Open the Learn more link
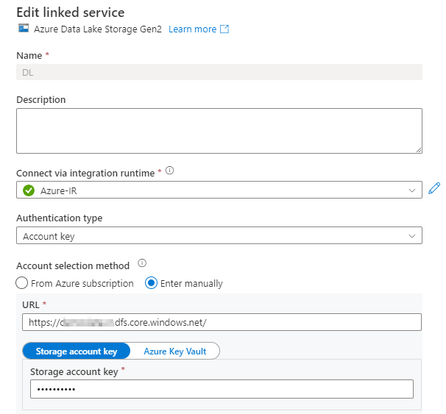Viewport: 446px width, 414px height. click(x=193, y=29)
